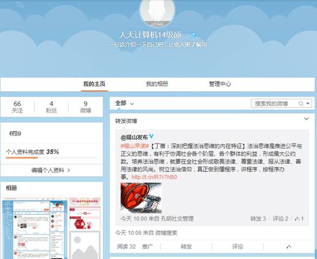
Task: Click the search magnifier icon in the weibo search box
Action: (301, 104)
